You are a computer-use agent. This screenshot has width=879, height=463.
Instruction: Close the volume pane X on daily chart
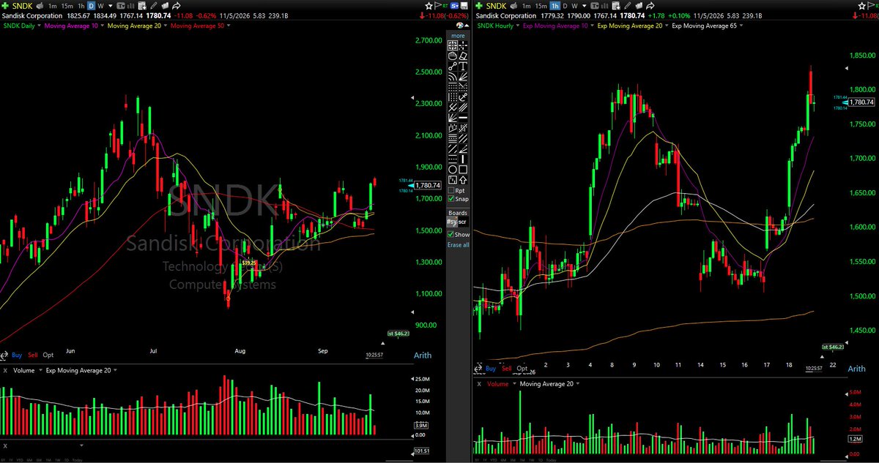[5, 370]
